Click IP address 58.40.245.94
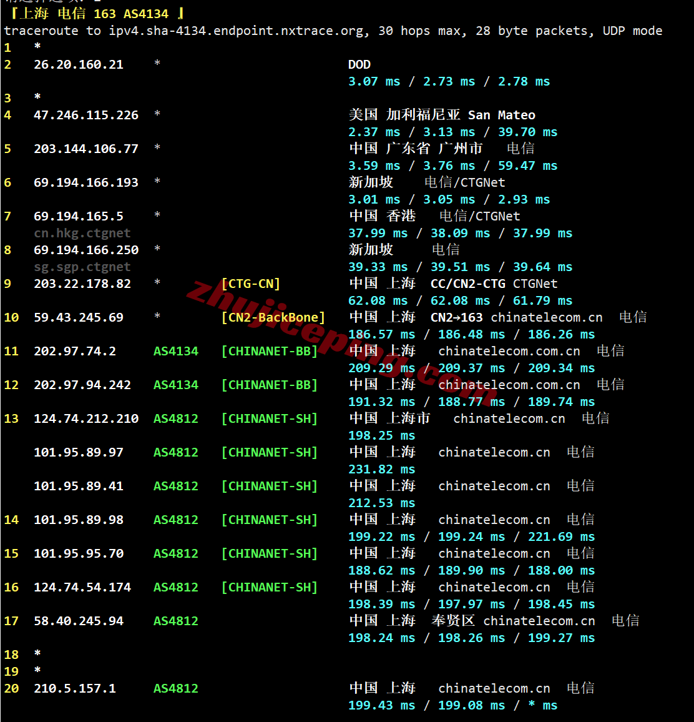 click(79, 621)
